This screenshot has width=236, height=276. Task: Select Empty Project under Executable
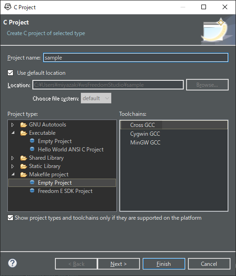[x=55, y=141]
